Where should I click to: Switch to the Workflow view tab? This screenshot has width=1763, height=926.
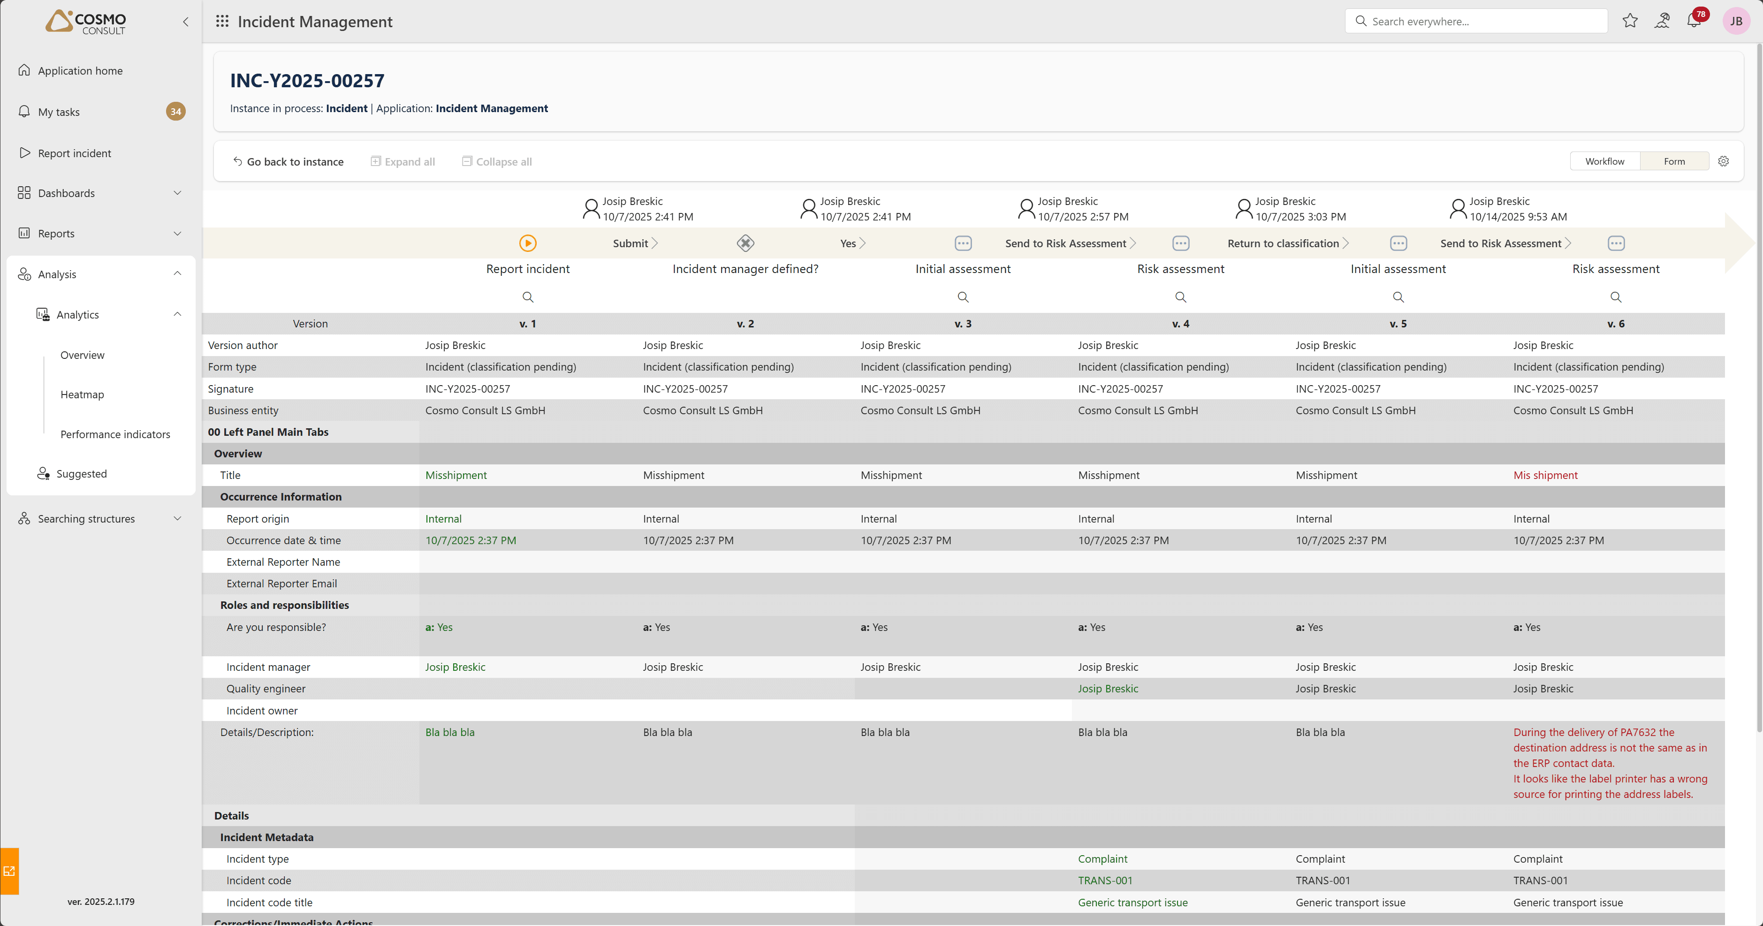[1604, 161]
